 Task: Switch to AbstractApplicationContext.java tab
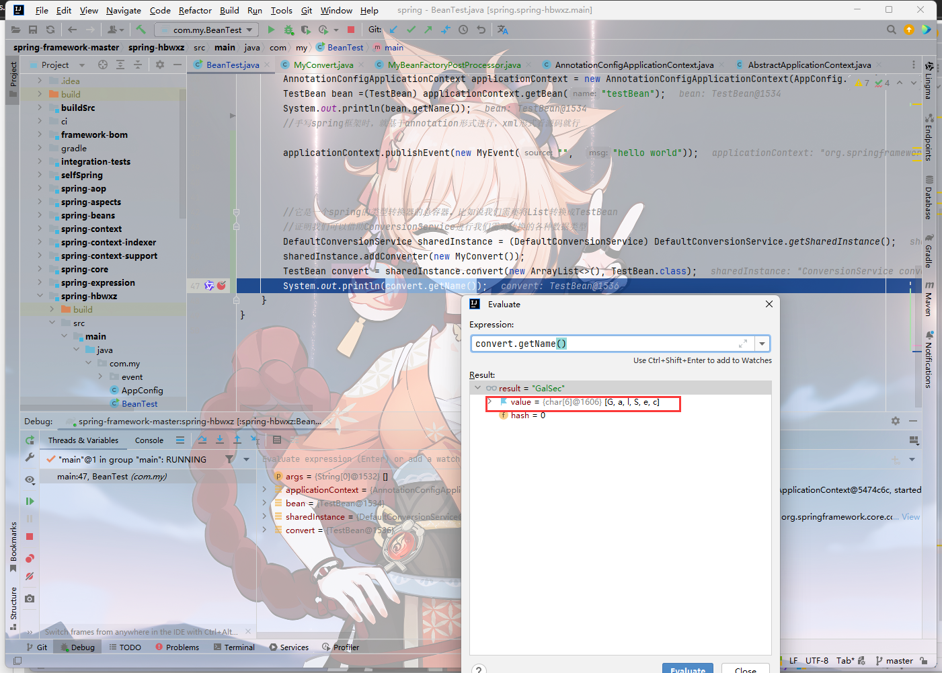(x=809, y=65)
